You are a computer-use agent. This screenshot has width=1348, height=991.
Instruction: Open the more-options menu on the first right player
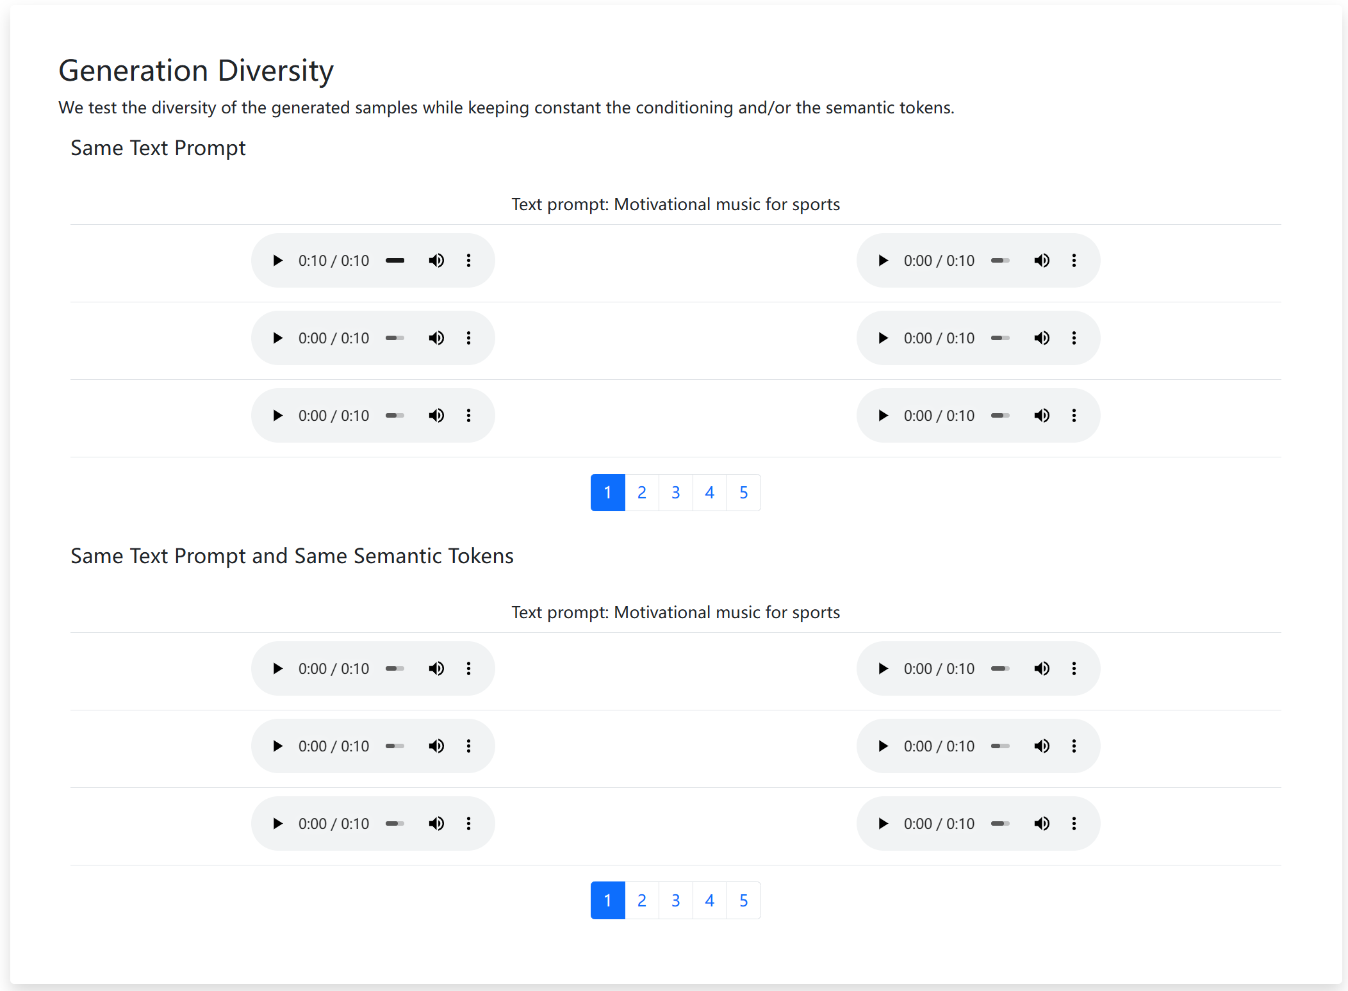[1074, 260]
